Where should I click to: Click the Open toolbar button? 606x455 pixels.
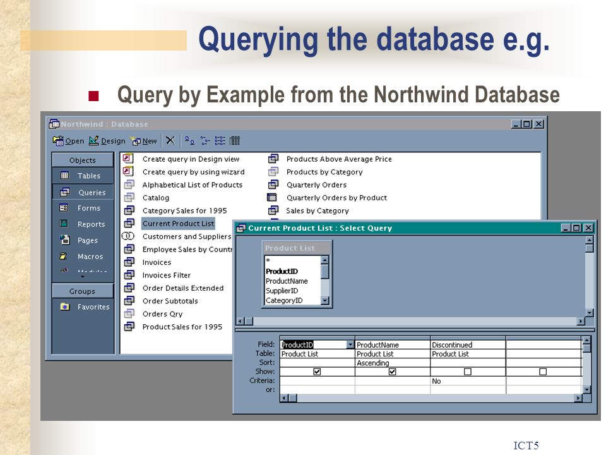click(x=68, y=141)
